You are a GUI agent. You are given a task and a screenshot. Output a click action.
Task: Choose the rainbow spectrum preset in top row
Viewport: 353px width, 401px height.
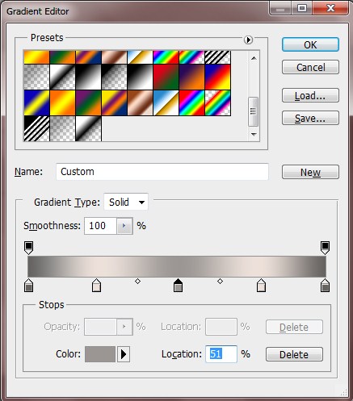pyautogui.click(x=166, y=57)
